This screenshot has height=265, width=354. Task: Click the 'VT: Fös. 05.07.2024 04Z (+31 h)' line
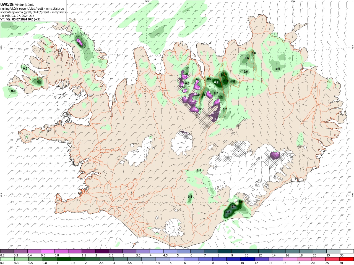(x=22, y=19)
